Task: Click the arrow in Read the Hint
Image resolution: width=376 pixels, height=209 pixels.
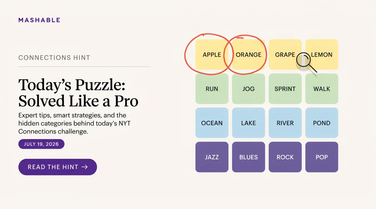Action: click(x=85, y=167)
